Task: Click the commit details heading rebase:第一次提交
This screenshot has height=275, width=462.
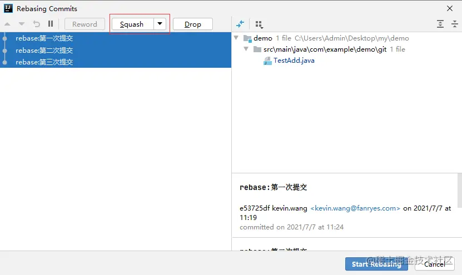Action: [x=274, y=187]
